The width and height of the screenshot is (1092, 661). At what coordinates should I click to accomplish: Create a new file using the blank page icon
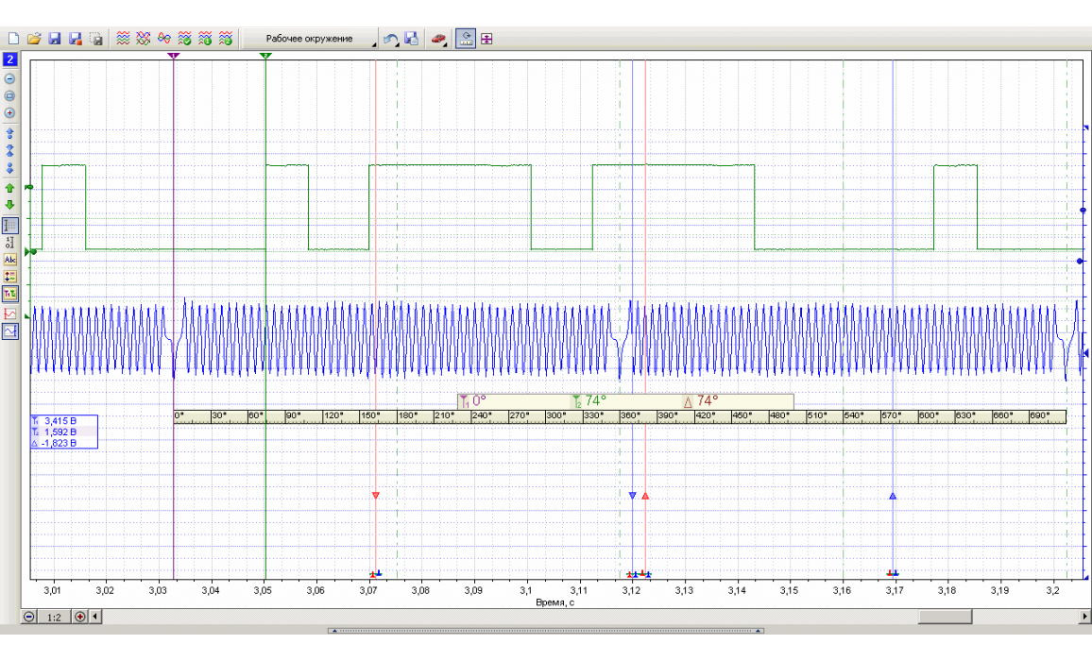click(x=13, y=39)
